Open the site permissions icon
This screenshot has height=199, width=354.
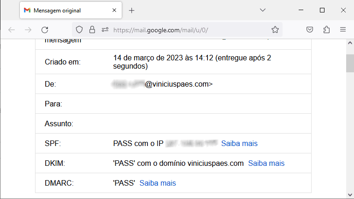coord(105,30)
